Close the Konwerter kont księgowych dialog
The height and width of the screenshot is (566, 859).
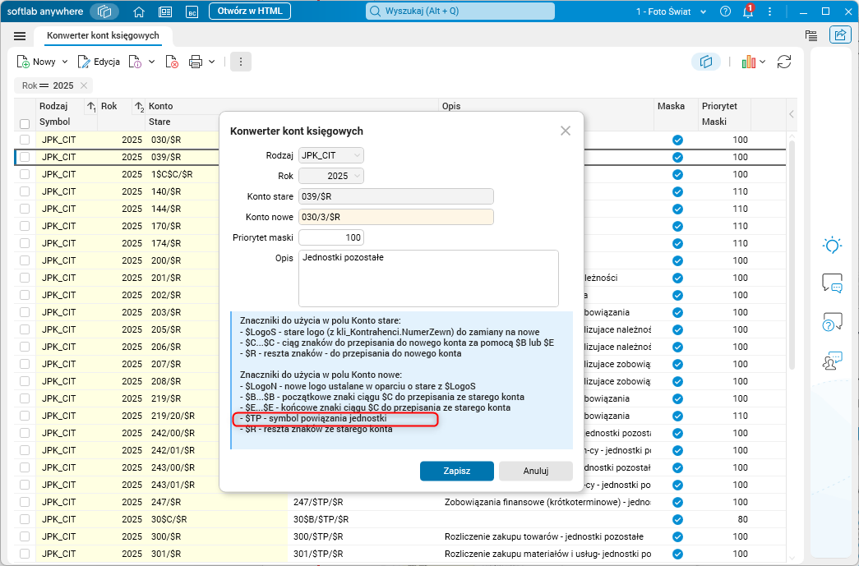pyautogui.click(x=566, y=131)
